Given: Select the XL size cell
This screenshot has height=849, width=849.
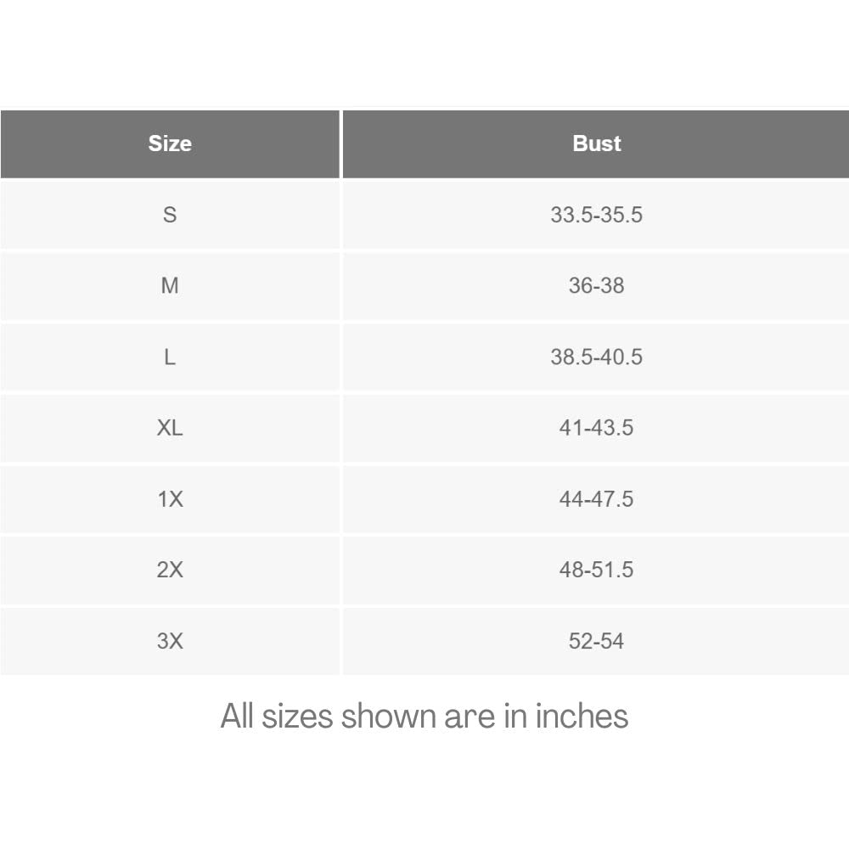Looking at the screenshot, I should tap(170, 428).
